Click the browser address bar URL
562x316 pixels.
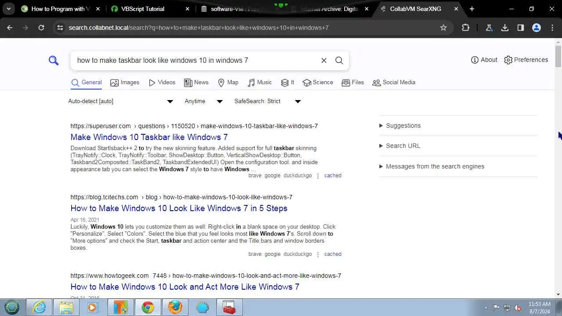tap(198, 28)
